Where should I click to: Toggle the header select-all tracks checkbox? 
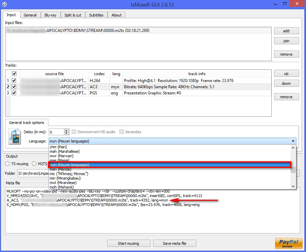14,74
